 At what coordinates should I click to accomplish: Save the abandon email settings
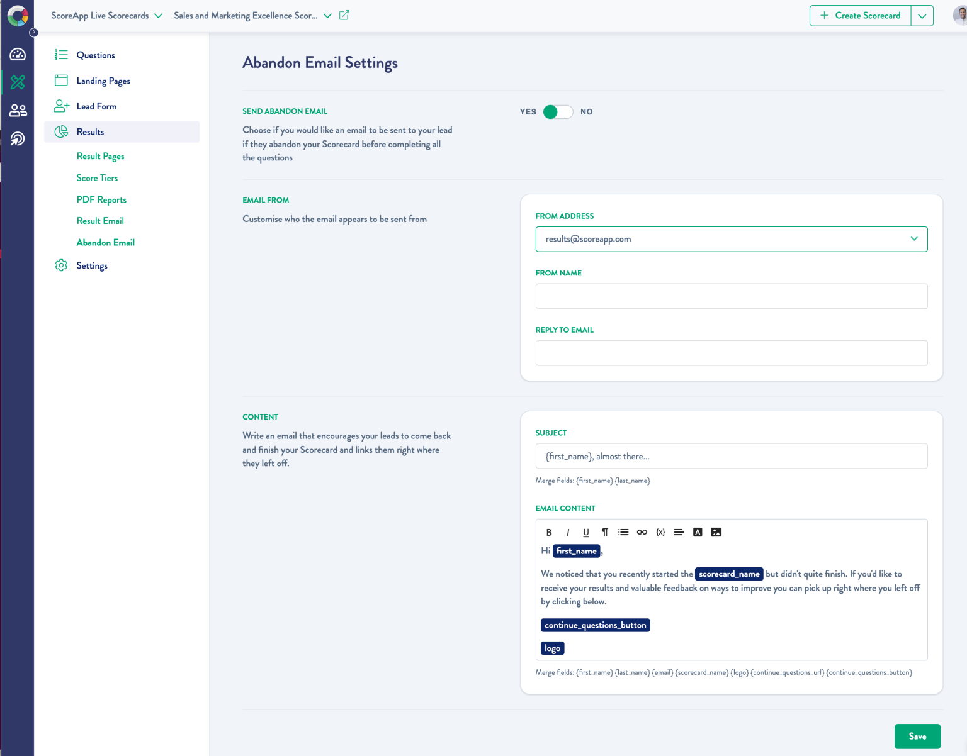tap(917, 737)
